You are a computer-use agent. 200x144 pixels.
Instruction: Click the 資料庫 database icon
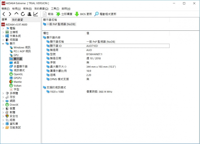point(7,124)
